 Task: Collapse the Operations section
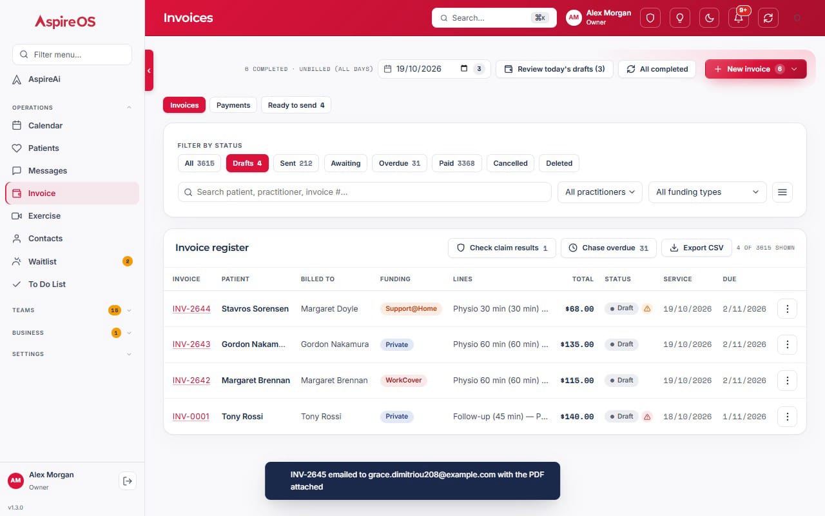click(129, 108)
